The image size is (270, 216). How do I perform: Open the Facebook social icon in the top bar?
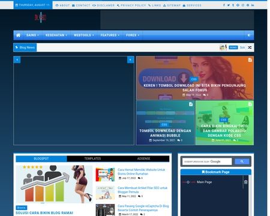pyautogui.click(x=224, y=5)
